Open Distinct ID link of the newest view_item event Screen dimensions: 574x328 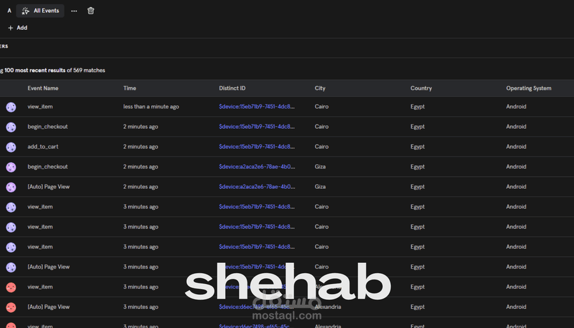tap(256, 107)
